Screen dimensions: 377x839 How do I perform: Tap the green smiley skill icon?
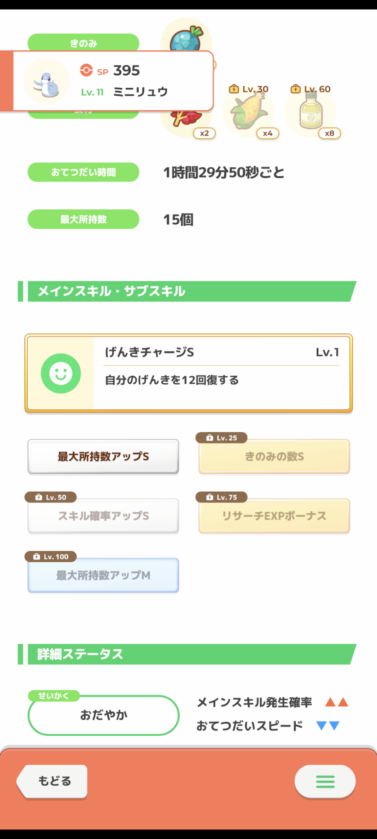61,373
